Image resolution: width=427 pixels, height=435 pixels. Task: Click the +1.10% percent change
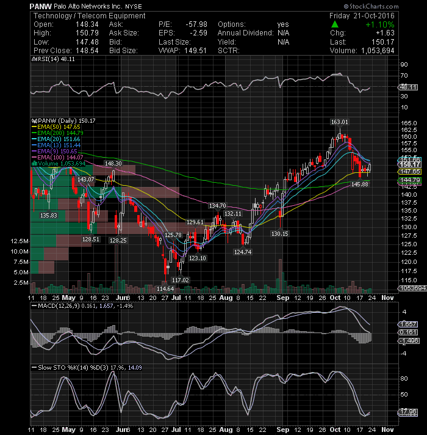tap(380, 24)
